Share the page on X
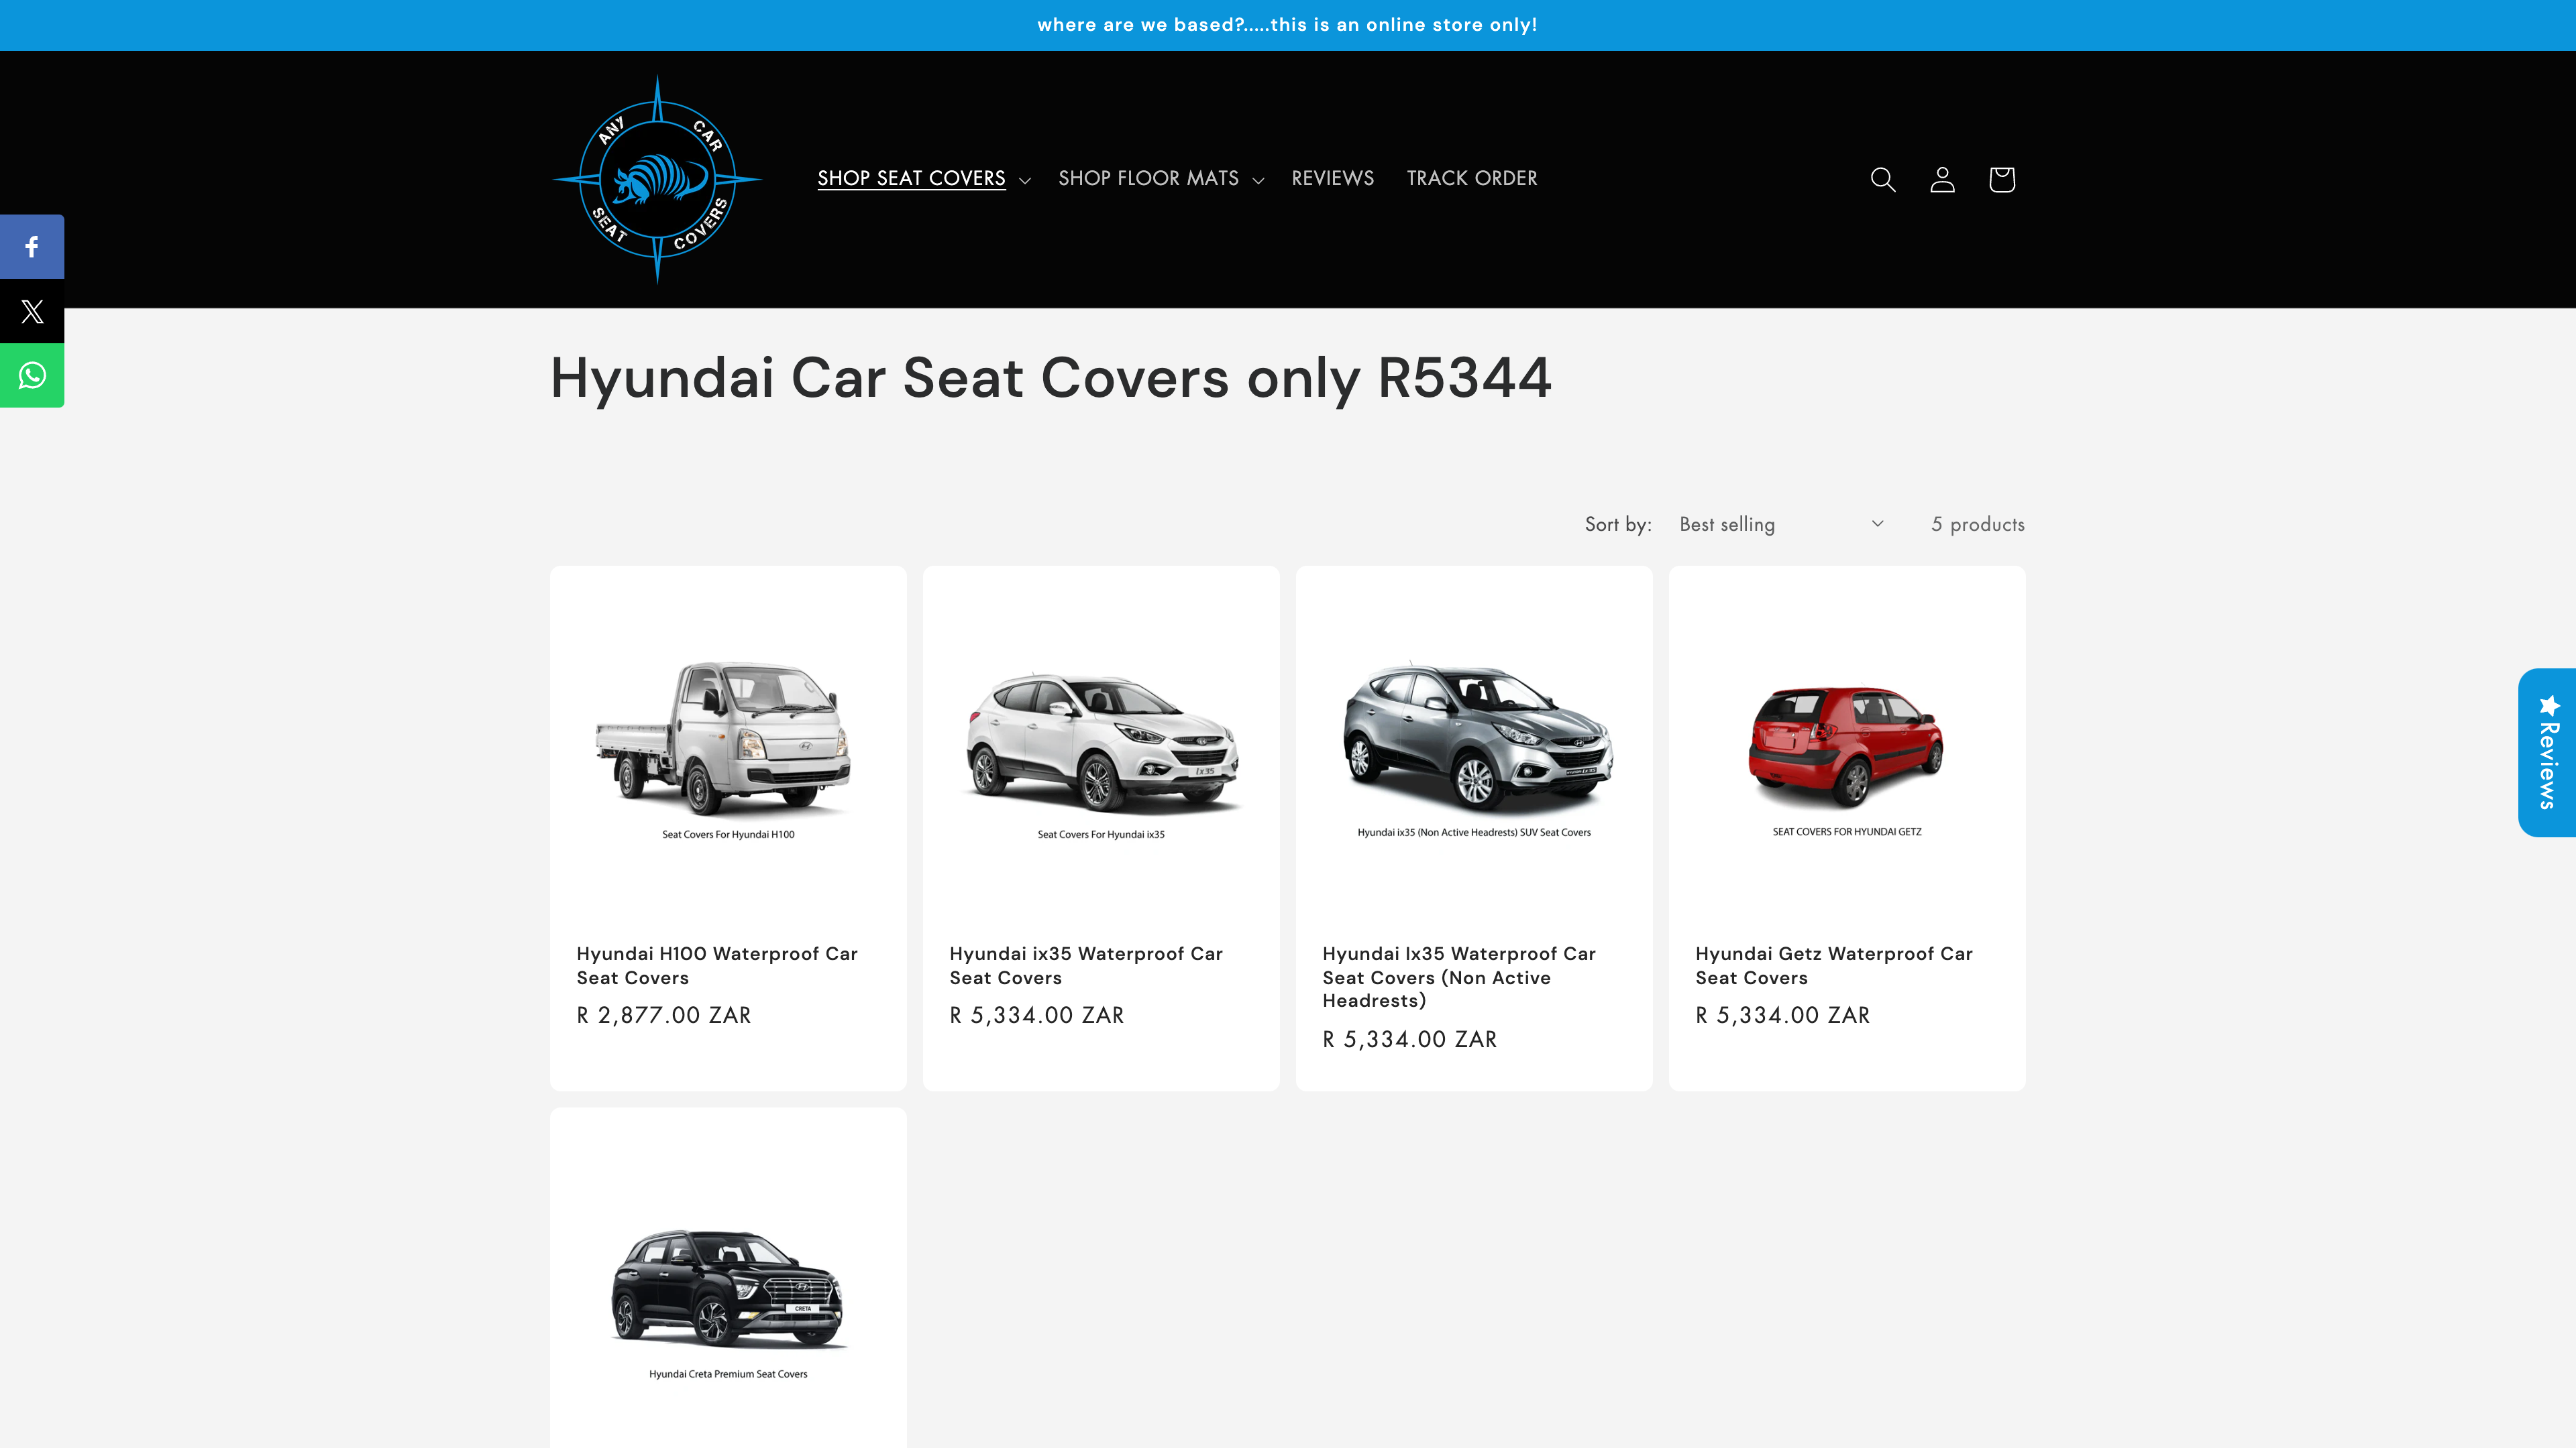 click(32, 311)
